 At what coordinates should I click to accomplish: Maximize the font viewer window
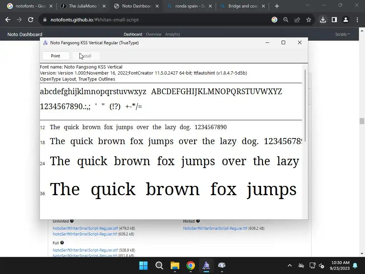point(283,42)
